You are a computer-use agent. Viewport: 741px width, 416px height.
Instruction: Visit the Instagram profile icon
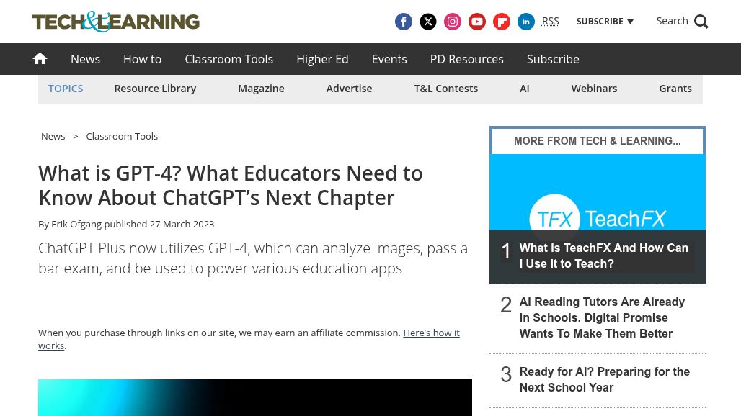coord(452,22)
